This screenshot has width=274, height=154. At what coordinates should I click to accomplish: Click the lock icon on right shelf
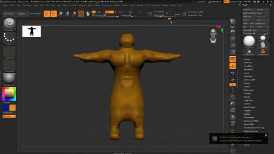click(x=232, y=80)
